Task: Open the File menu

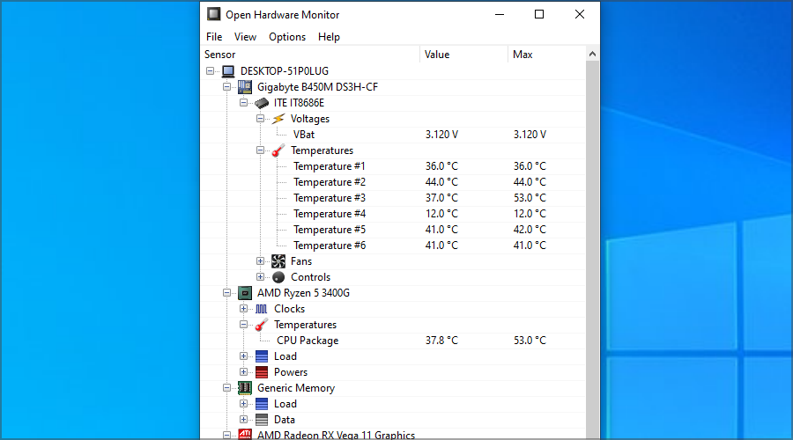Action: (214, 37)
